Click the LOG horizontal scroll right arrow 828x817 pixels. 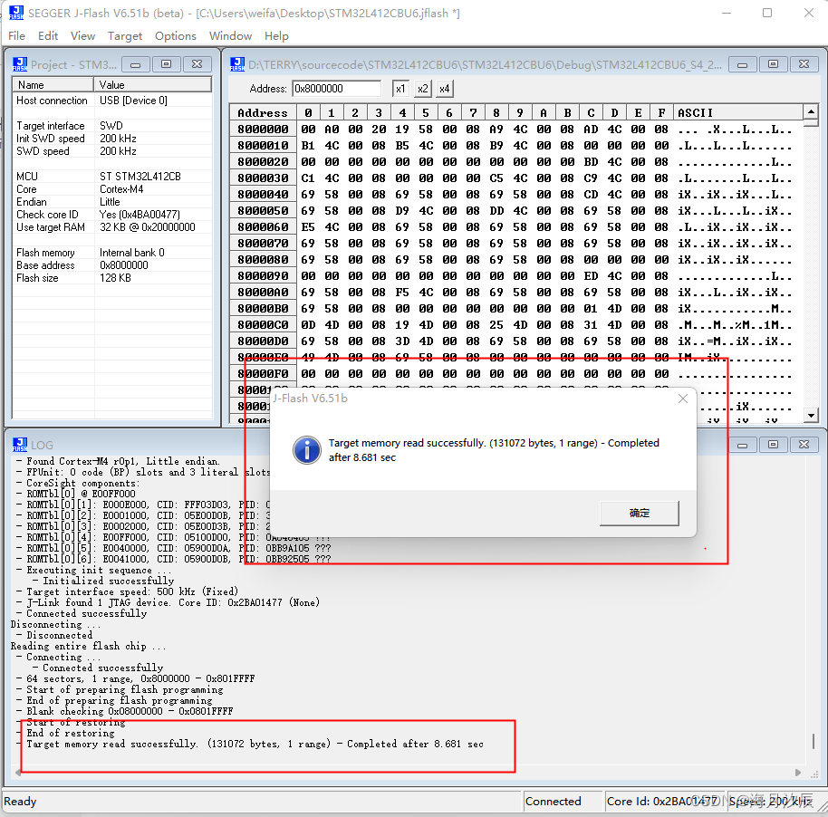pos(798,773)
